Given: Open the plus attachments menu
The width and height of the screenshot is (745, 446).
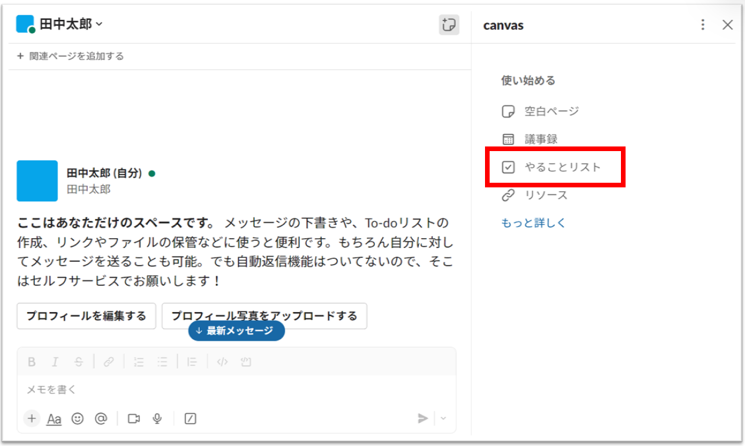Looking at the screenshot, I should [x=32, y=418].
